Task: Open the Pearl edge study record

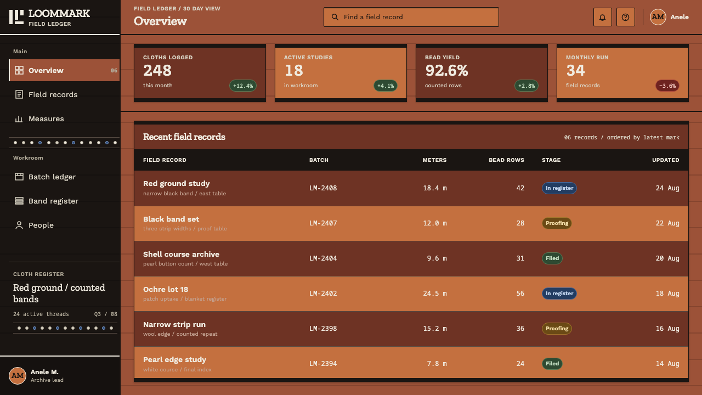Action: [x=411, y=363]
